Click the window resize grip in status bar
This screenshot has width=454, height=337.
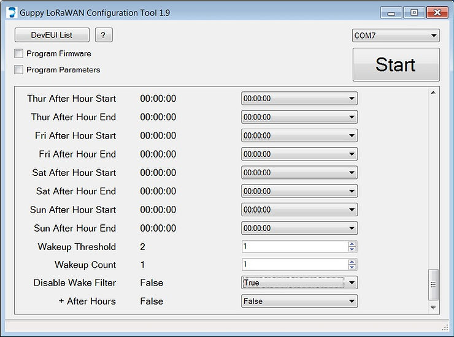click(x=445, y=327)
